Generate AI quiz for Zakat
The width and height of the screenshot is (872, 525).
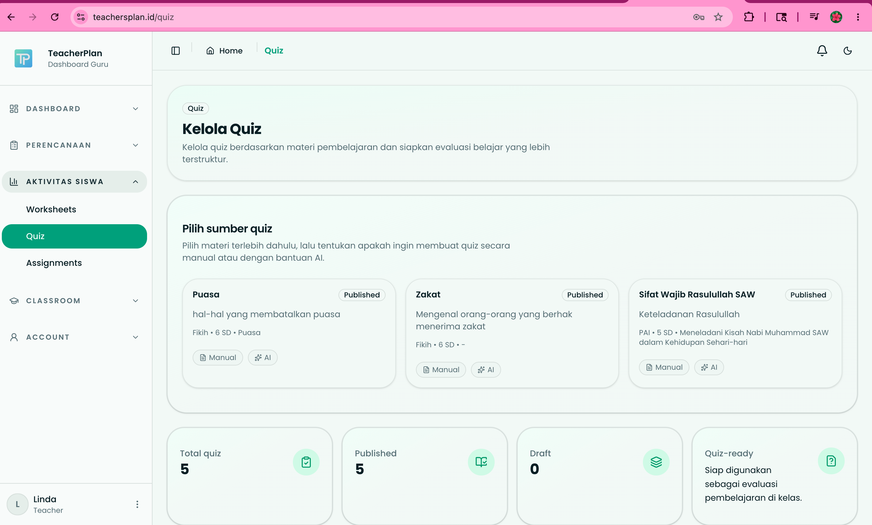[x=486, y=370]
